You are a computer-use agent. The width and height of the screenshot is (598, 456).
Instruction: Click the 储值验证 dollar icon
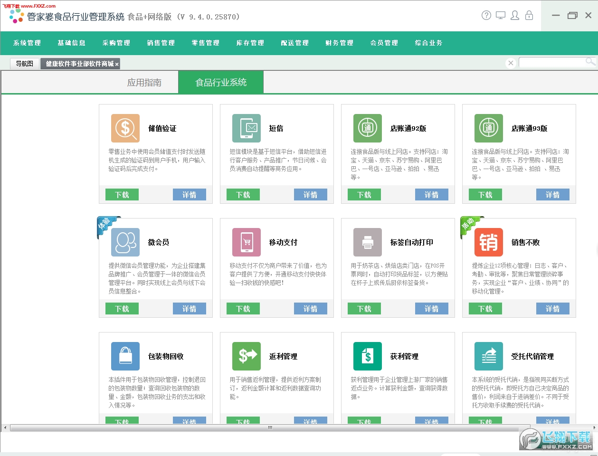pos(125,128)
